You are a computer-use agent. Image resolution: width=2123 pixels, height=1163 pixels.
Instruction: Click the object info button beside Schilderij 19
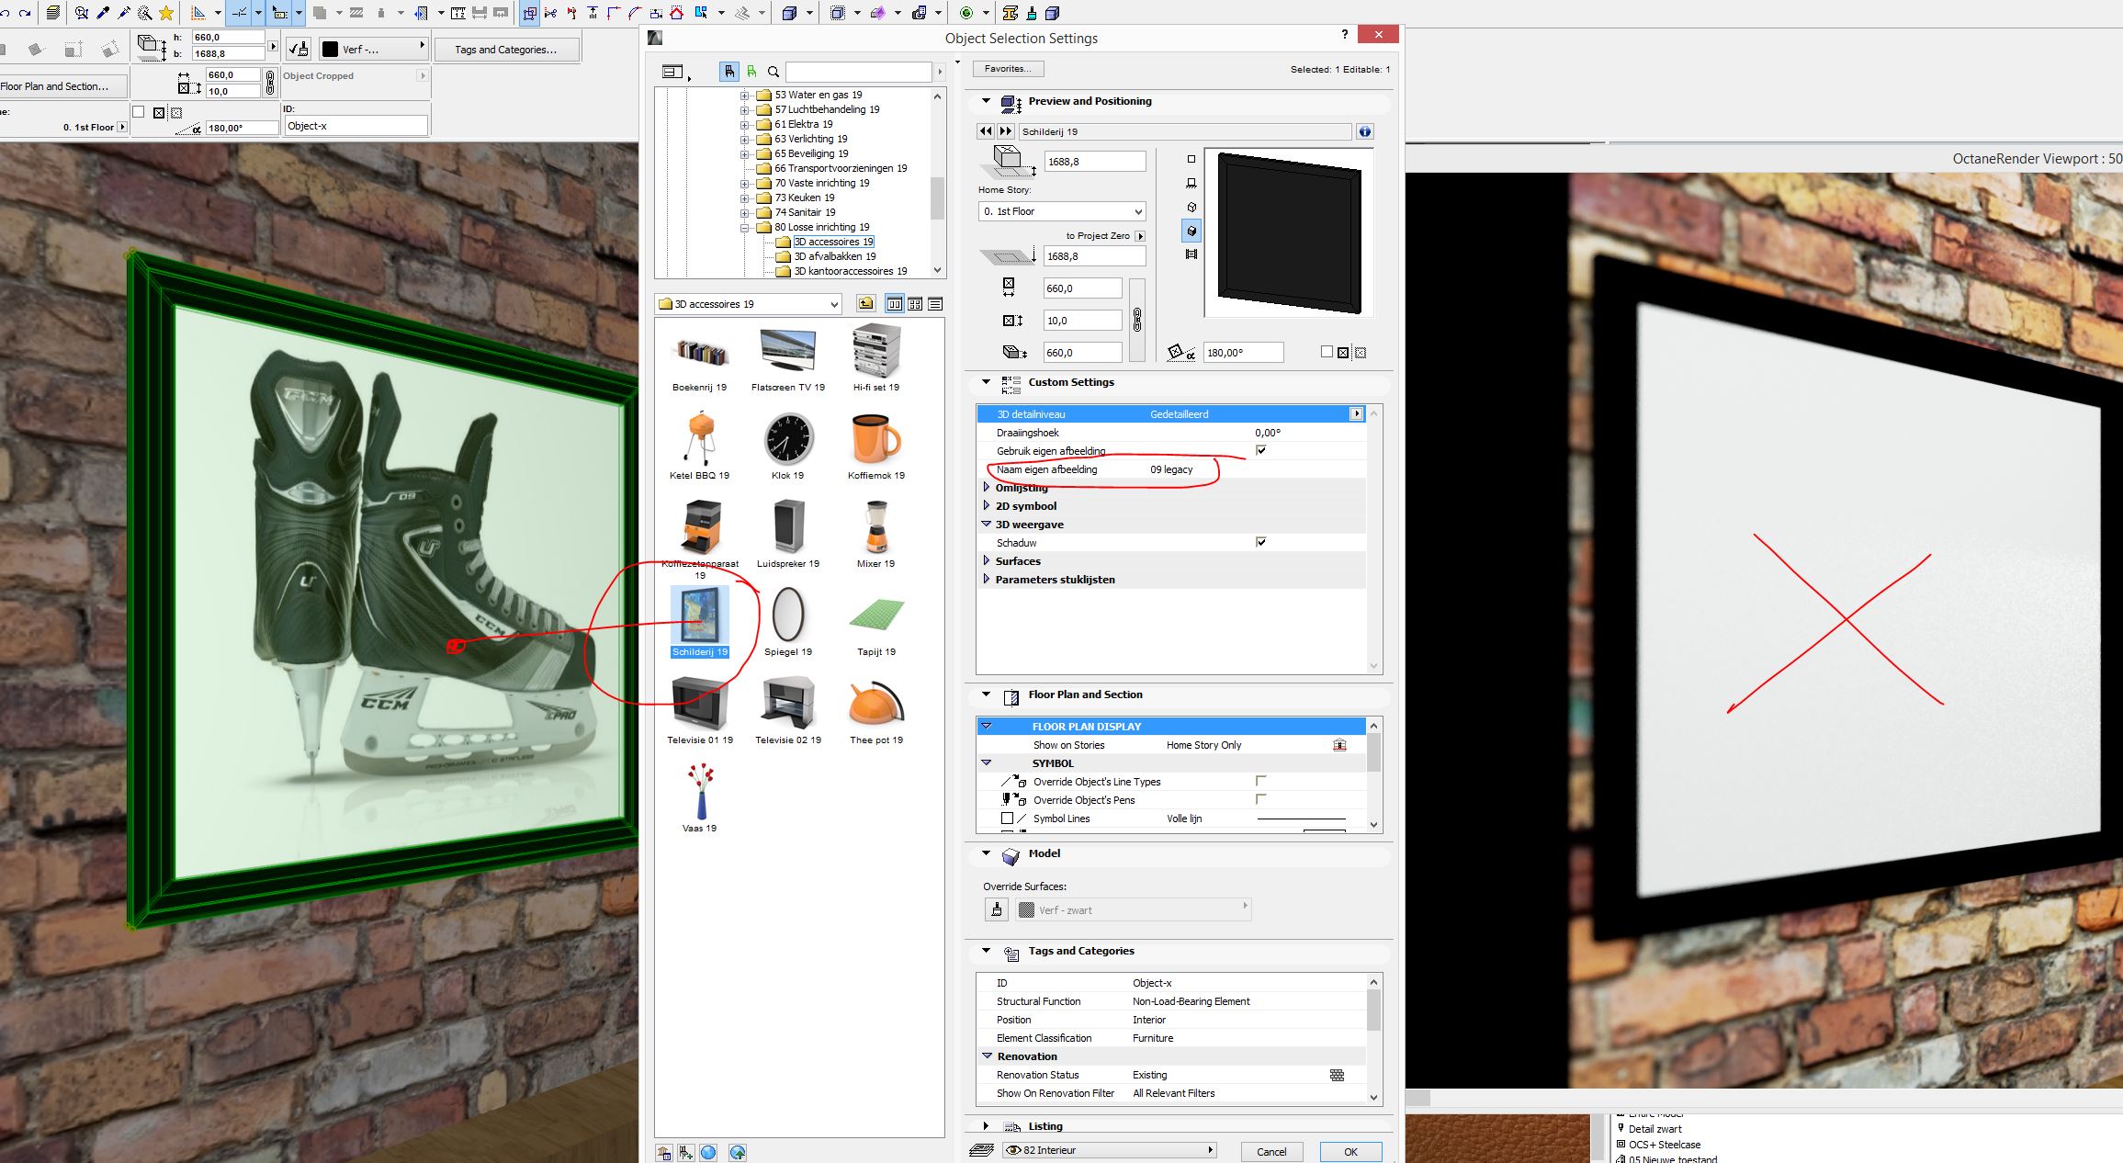(1364, 131)
